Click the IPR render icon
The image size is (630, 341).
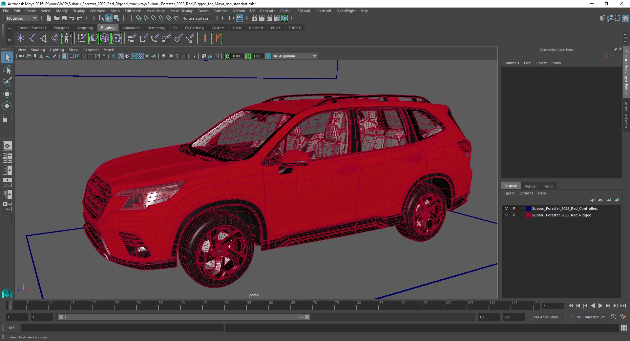269,18
